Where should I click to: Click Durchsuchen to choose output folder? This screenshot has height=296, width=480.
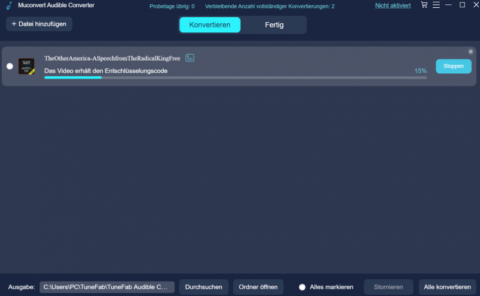click(203, 287)
